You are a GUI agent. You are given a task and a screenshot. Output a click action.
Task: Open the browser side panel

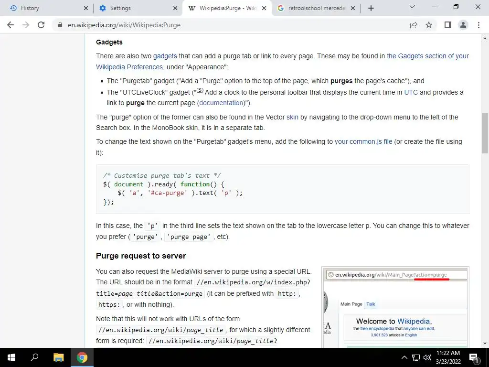click(448, 25)
